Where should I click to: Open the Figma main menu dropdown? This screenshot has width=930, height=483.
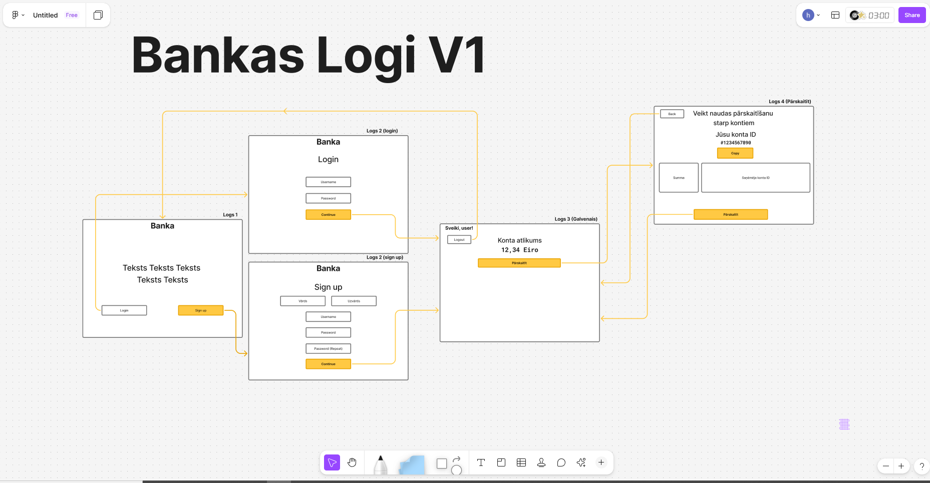coord(18,15)
